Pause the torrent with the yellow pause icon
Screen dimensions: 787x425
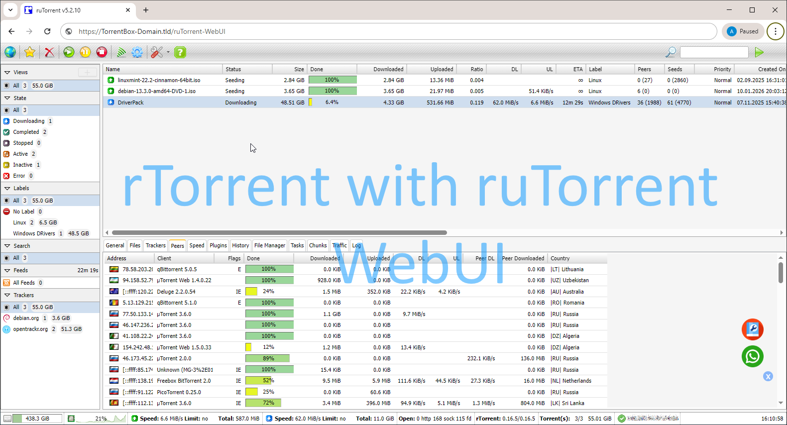click(85, 52)
